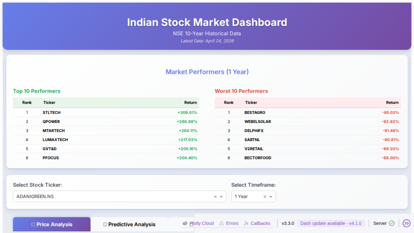Click the Errors link in dev toolbar
Image resolution: width=414 pixels, height=233 pixels.
pos(232,223)
